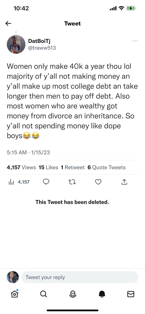
Task: Tap the 'Tweet your reply' field
Action: 80,277
